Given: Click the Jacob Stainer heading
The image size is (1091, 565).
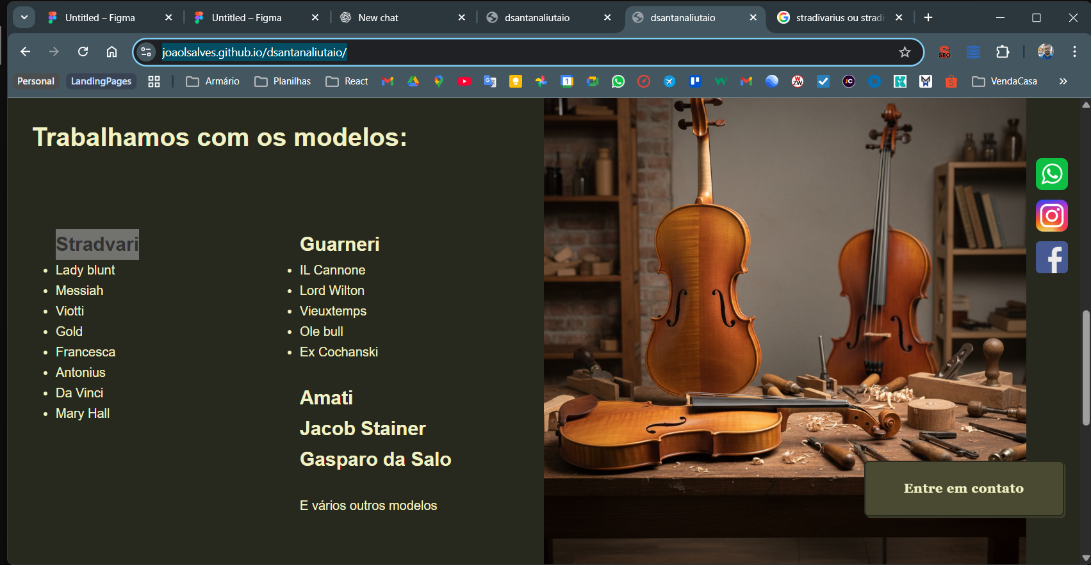Looking at the screenshot, I should click(x=363, y=429).
